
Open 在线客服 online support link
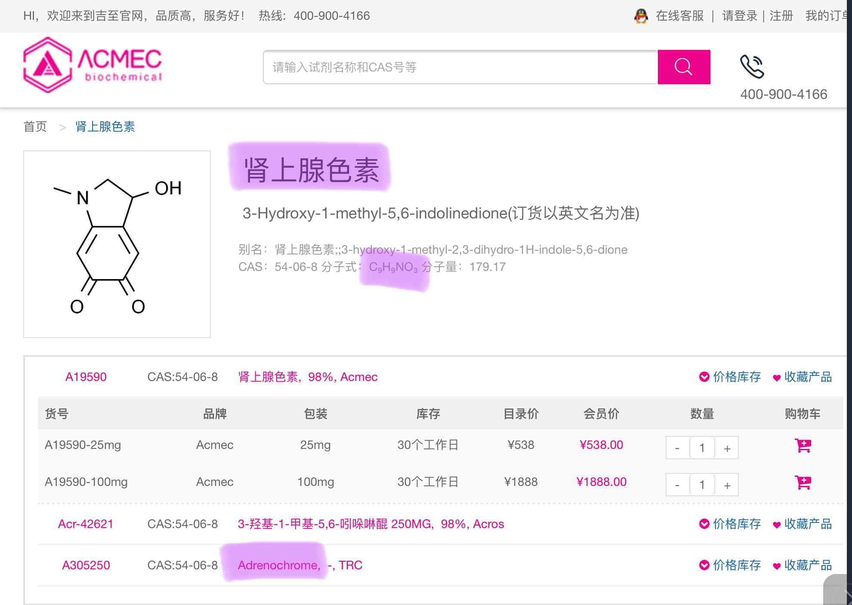(679, 16)
